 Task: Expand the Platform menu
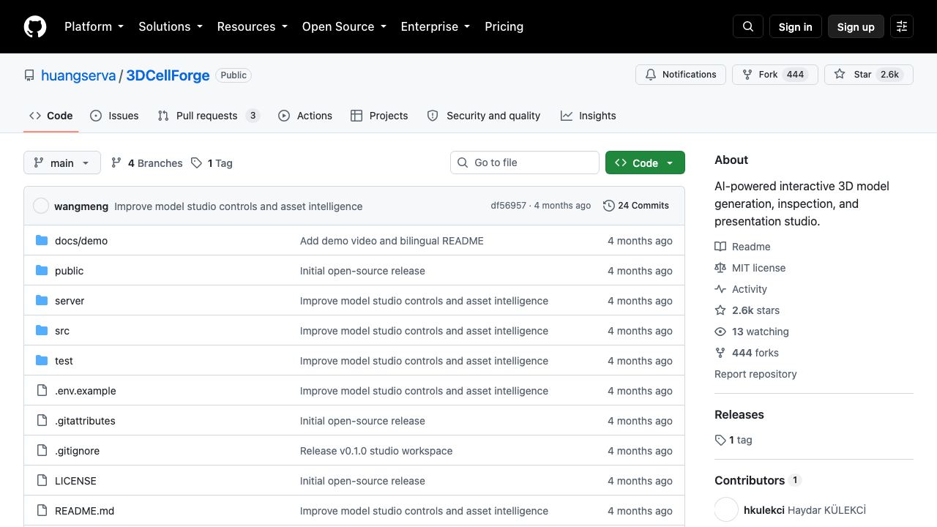click(x=94, y=26)
